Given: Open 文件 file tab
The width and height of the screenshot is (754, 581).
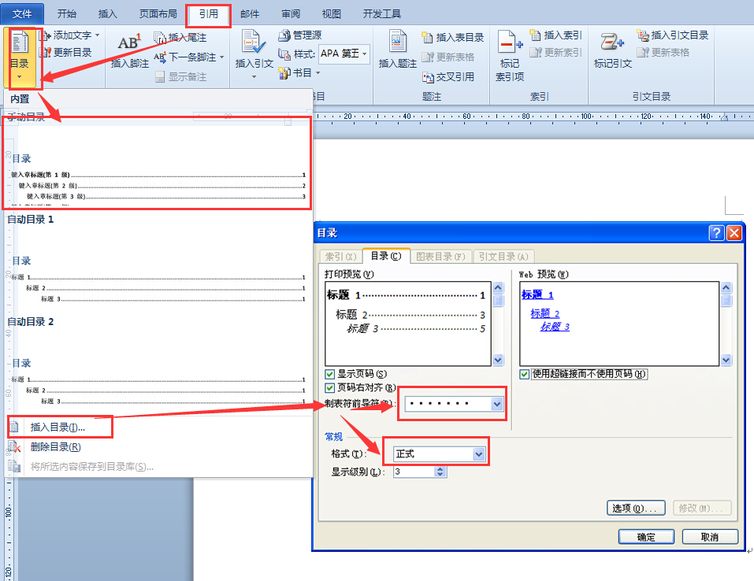Looking at the screenshot, I should pos(22,14).
